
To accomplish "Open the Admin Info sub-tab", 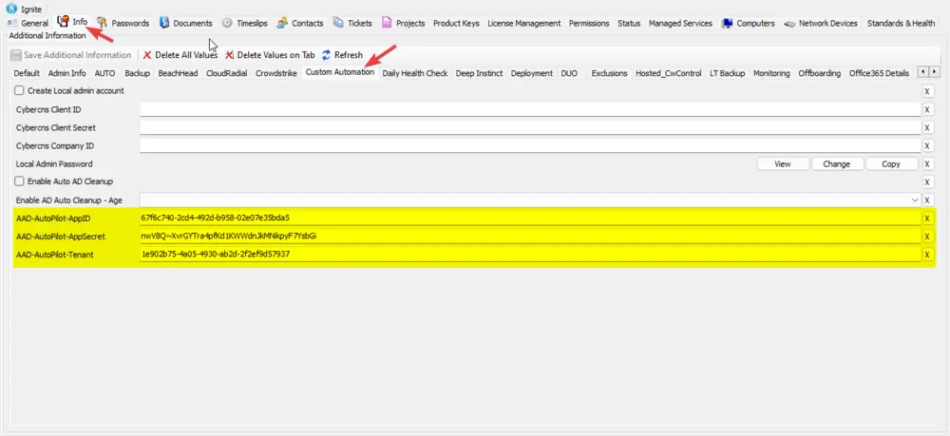I will click(67, 73).
